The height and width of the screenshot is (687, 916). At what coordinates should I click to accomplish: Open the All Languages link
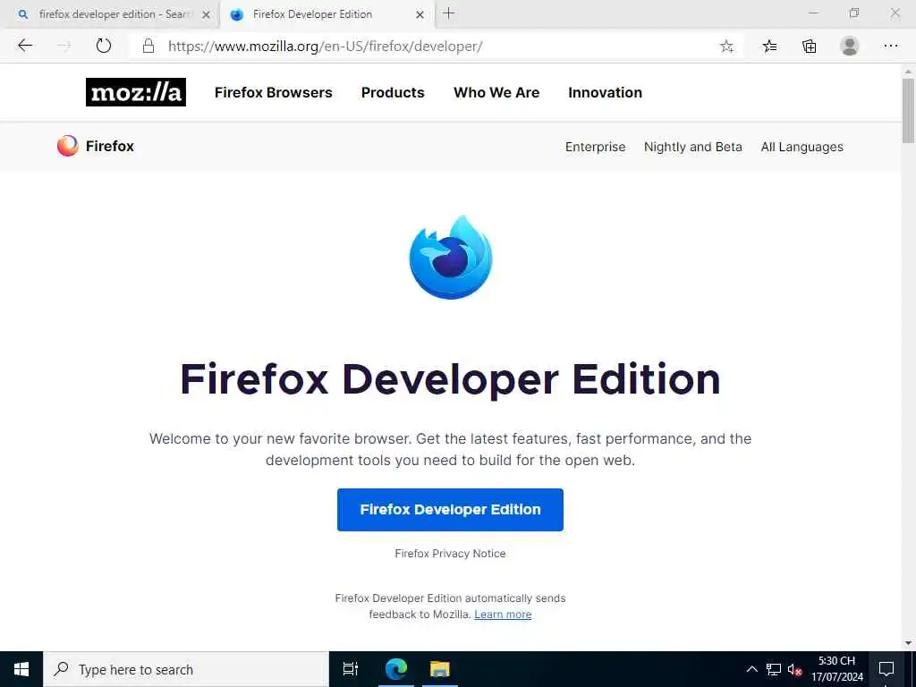(x=802, y=147)
